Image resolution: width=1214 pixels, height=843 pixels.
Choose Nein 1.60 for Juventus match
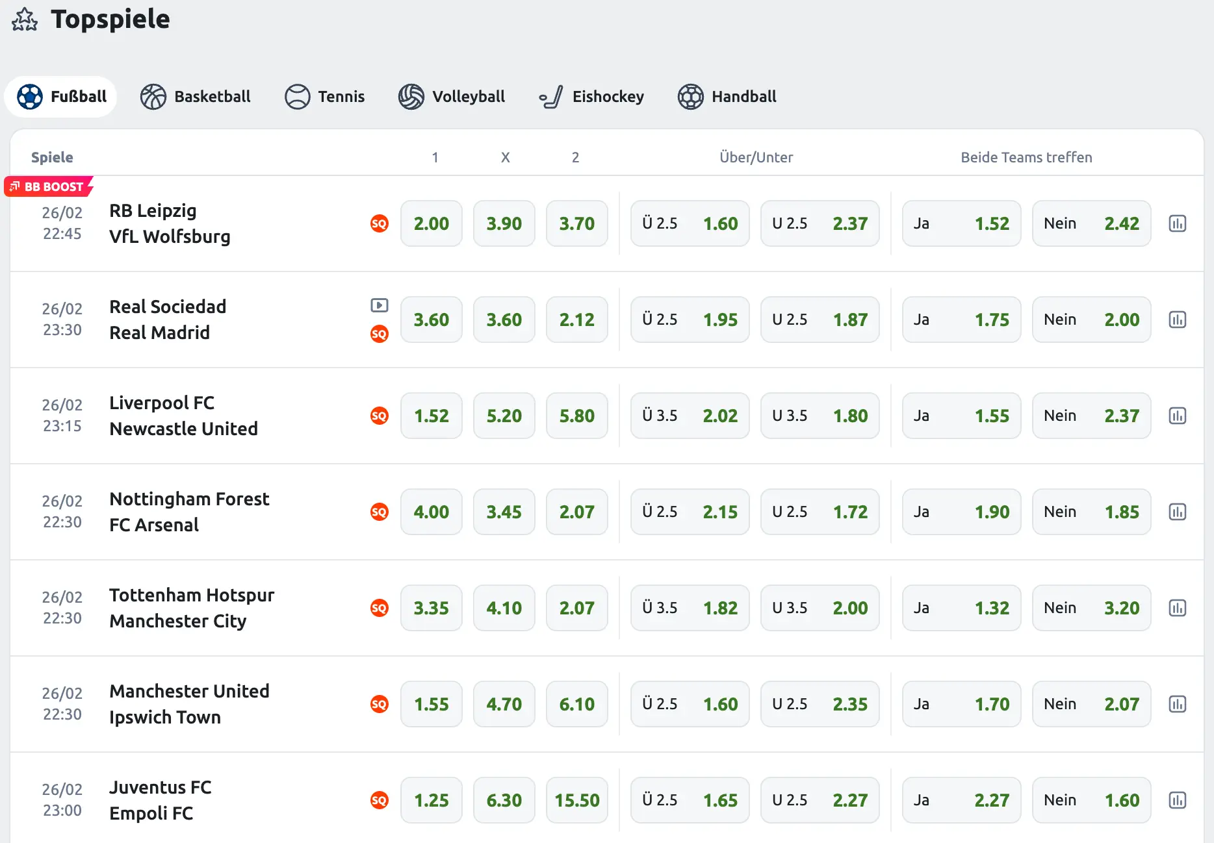pos(1092,800)
